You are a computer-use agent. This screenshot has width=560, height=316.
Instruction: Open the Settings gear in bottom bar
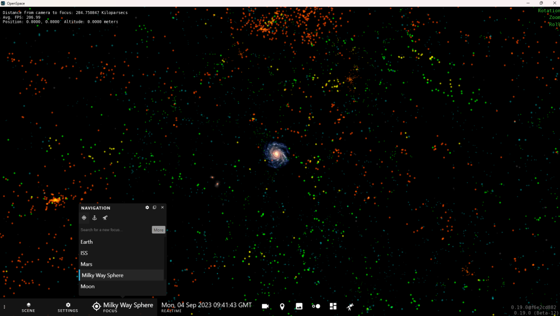coord(68,307)
